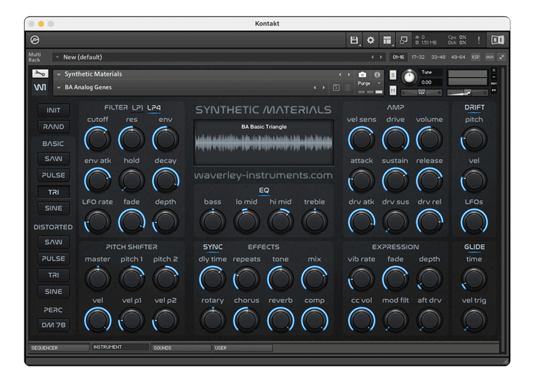533x382 pixels.
Task: Click the instrument pan slider
Action: (x=422, y=92)
